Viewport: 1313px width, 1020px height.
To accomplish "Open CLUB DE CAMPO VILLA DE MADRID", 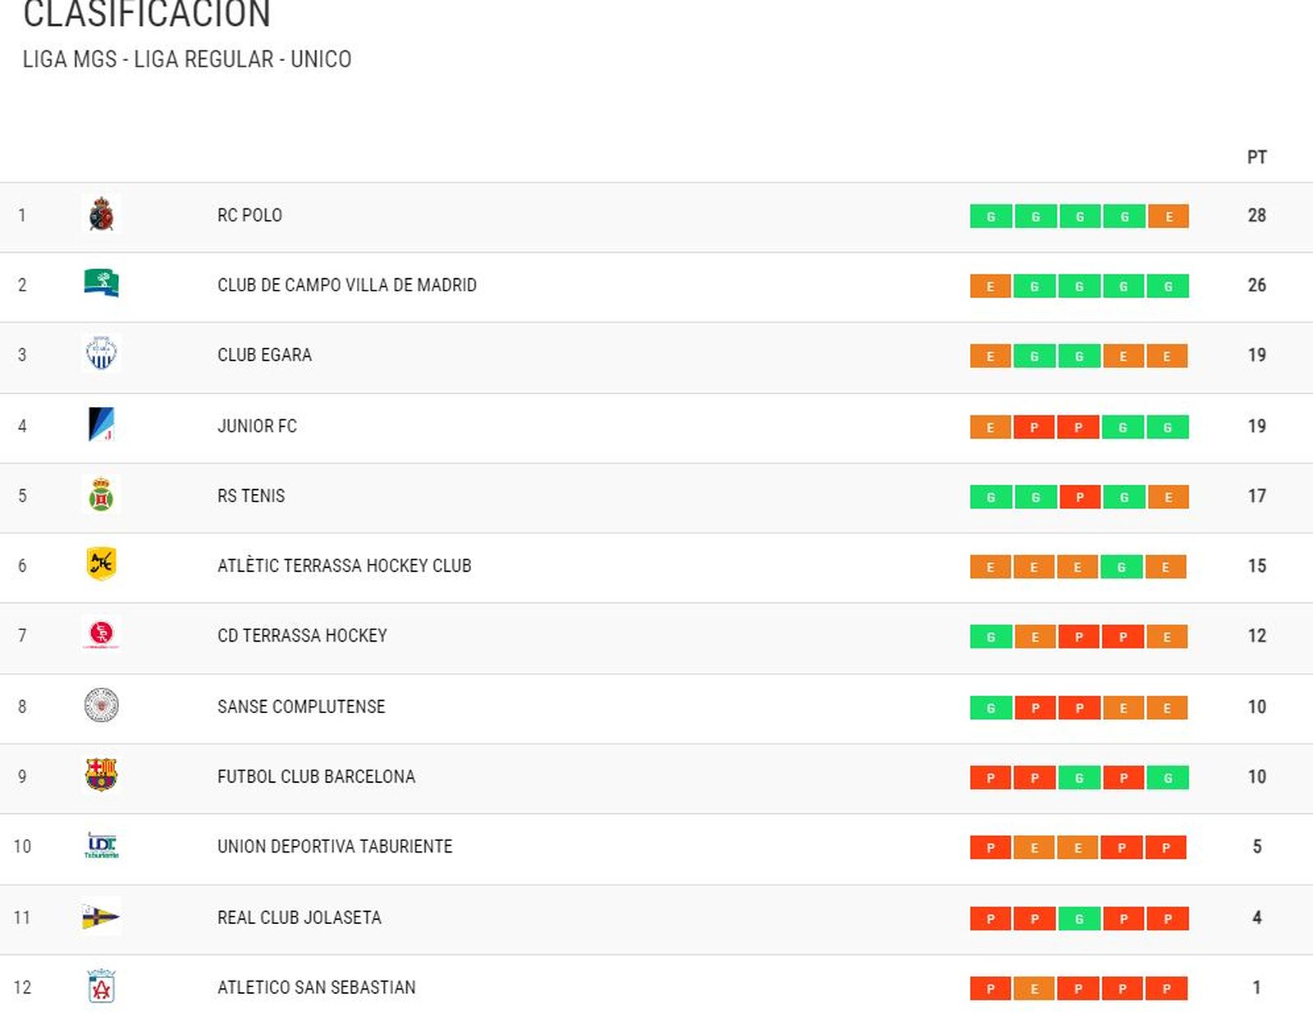I will coord(347,286).
